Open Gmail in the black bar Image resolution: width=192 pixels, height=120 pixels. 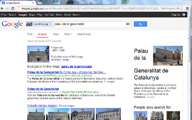67,15
